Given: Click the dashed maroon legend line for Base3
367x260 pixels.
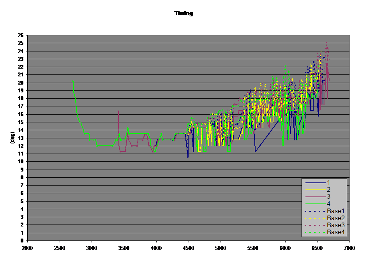Looking at the screenshot, I should 315,225.
